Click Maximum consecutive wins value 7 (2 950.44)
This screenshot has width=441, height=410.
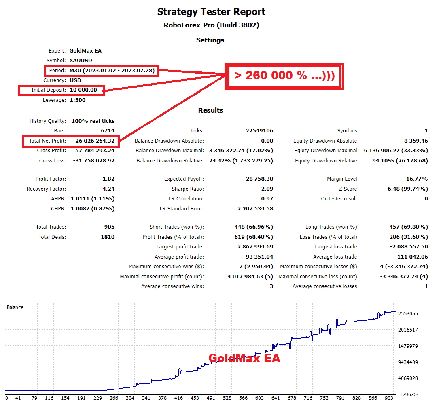coord(256,267)
